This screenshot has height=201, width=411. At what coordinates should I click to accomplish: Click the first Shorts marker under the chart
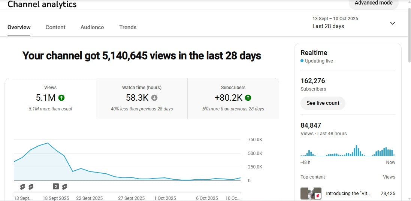point(22,186)
